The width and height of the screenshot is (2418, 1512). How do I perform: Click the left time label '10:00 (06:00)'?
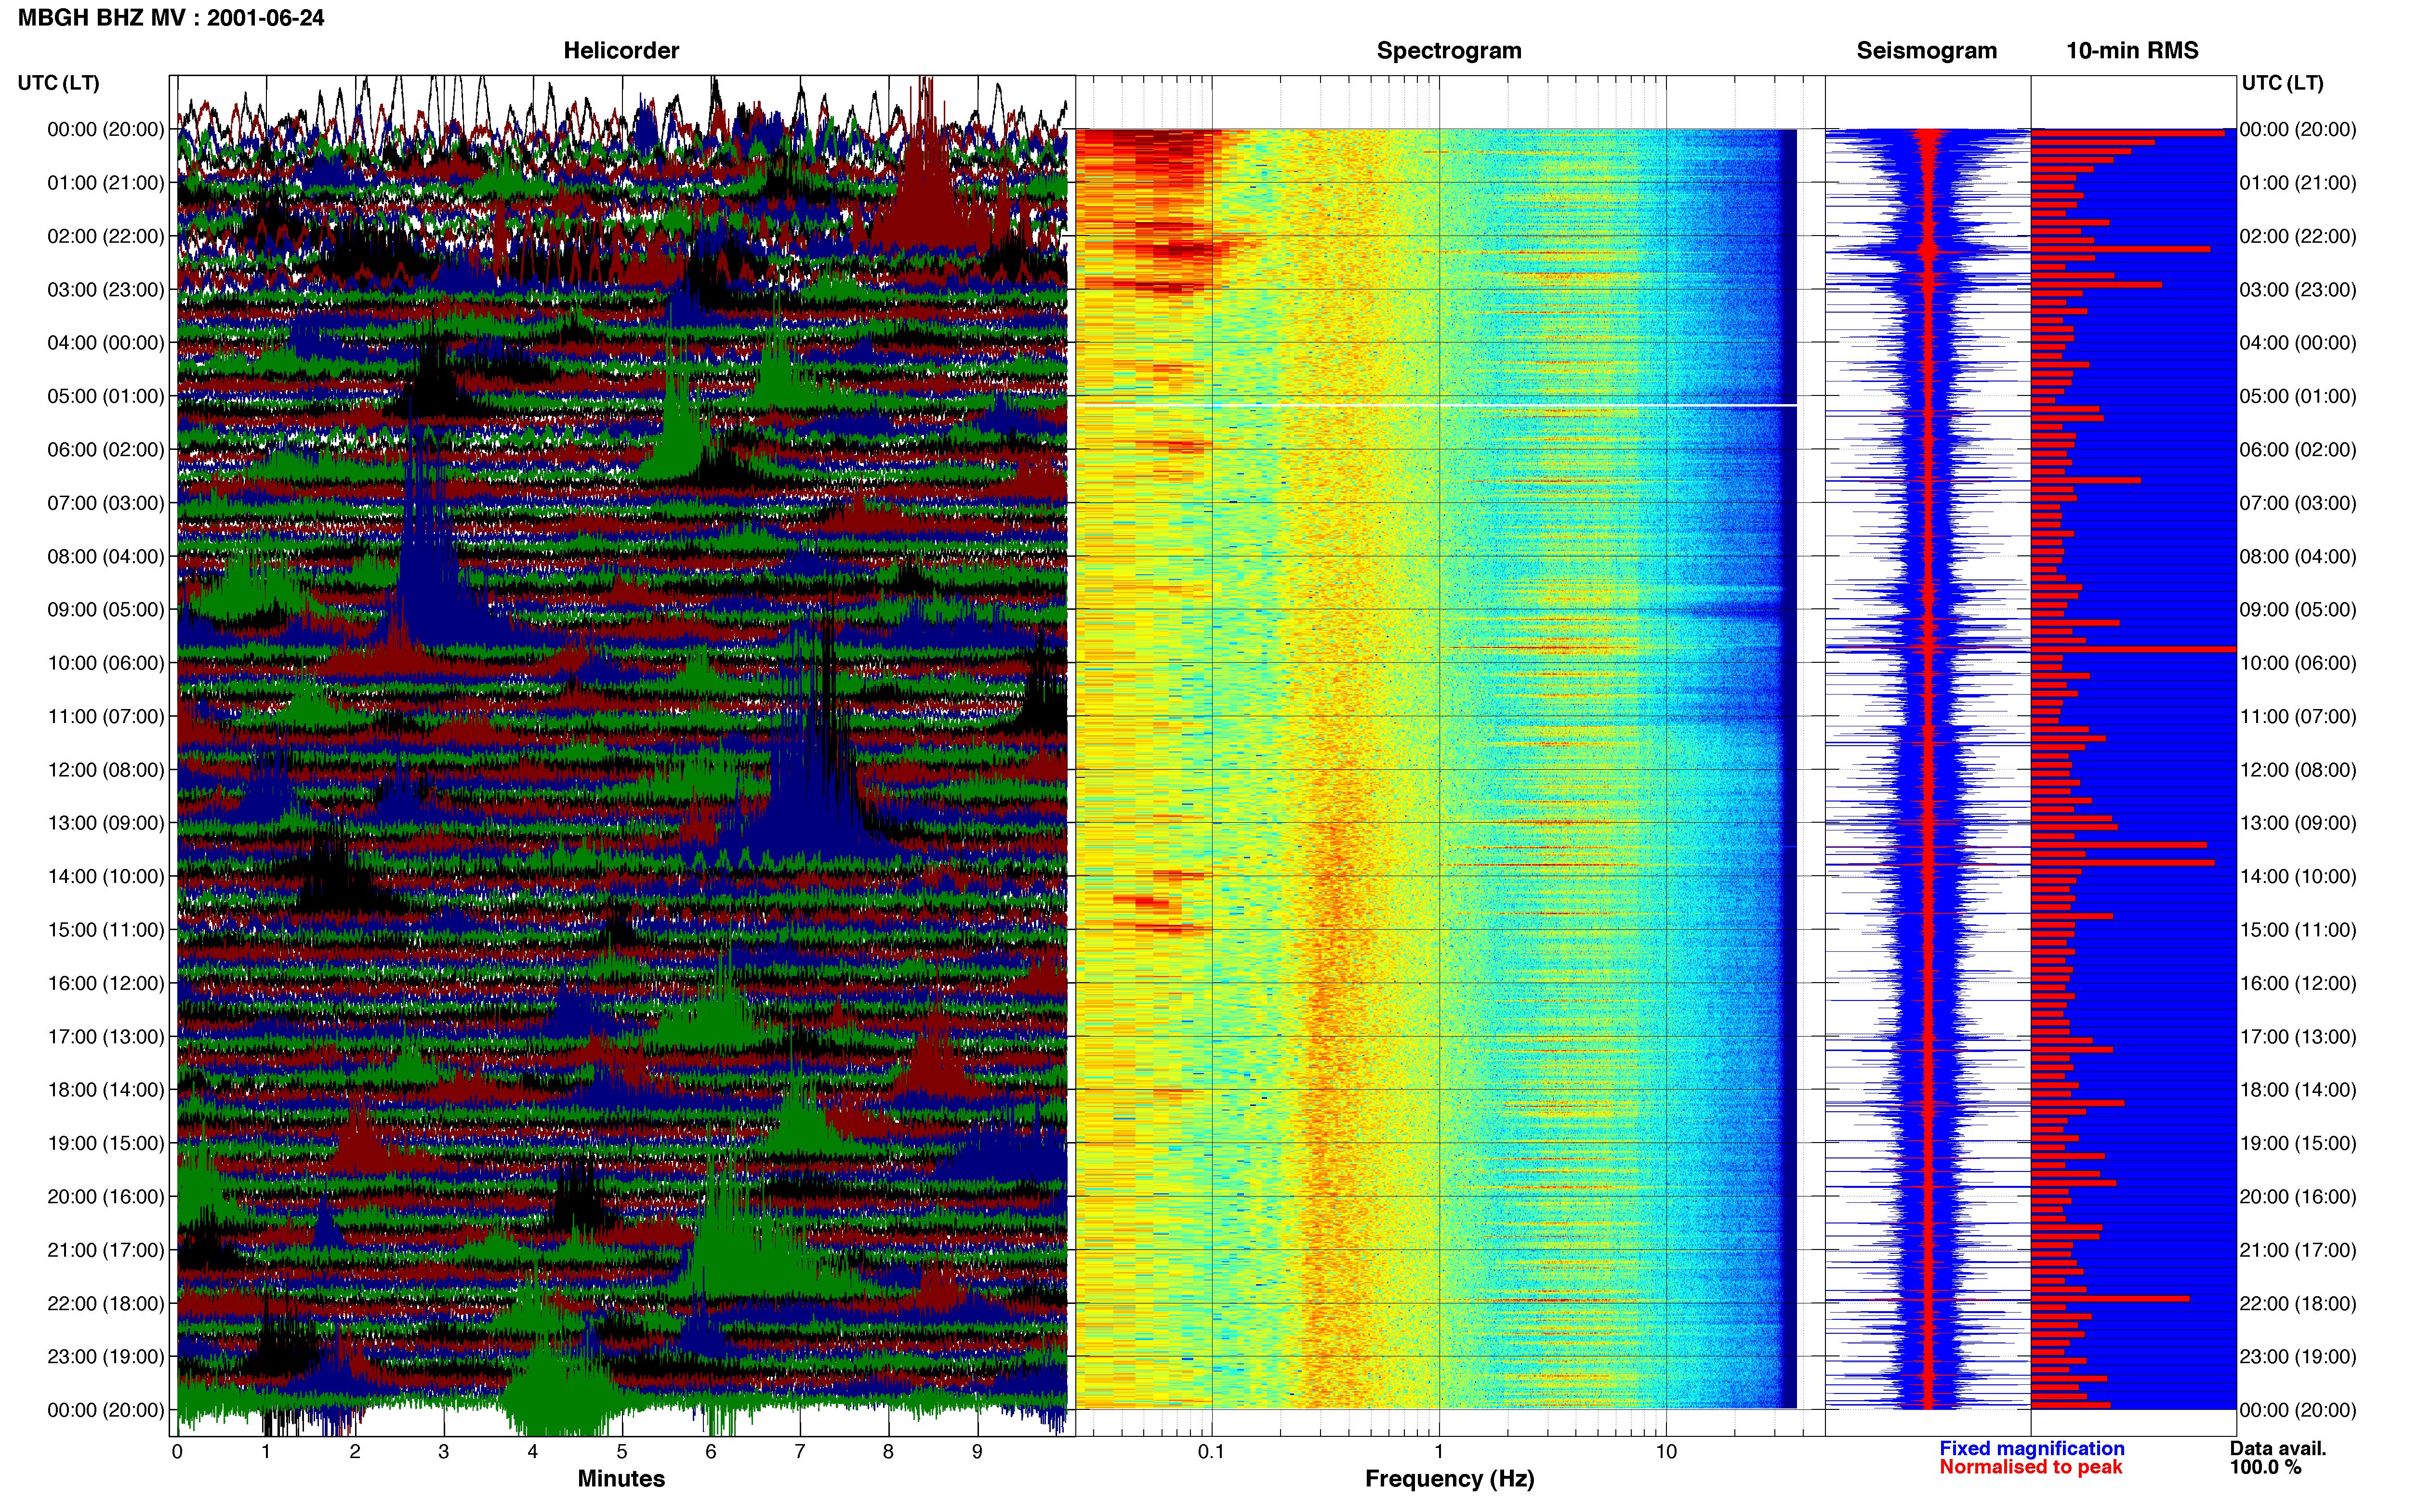[106, 663]
